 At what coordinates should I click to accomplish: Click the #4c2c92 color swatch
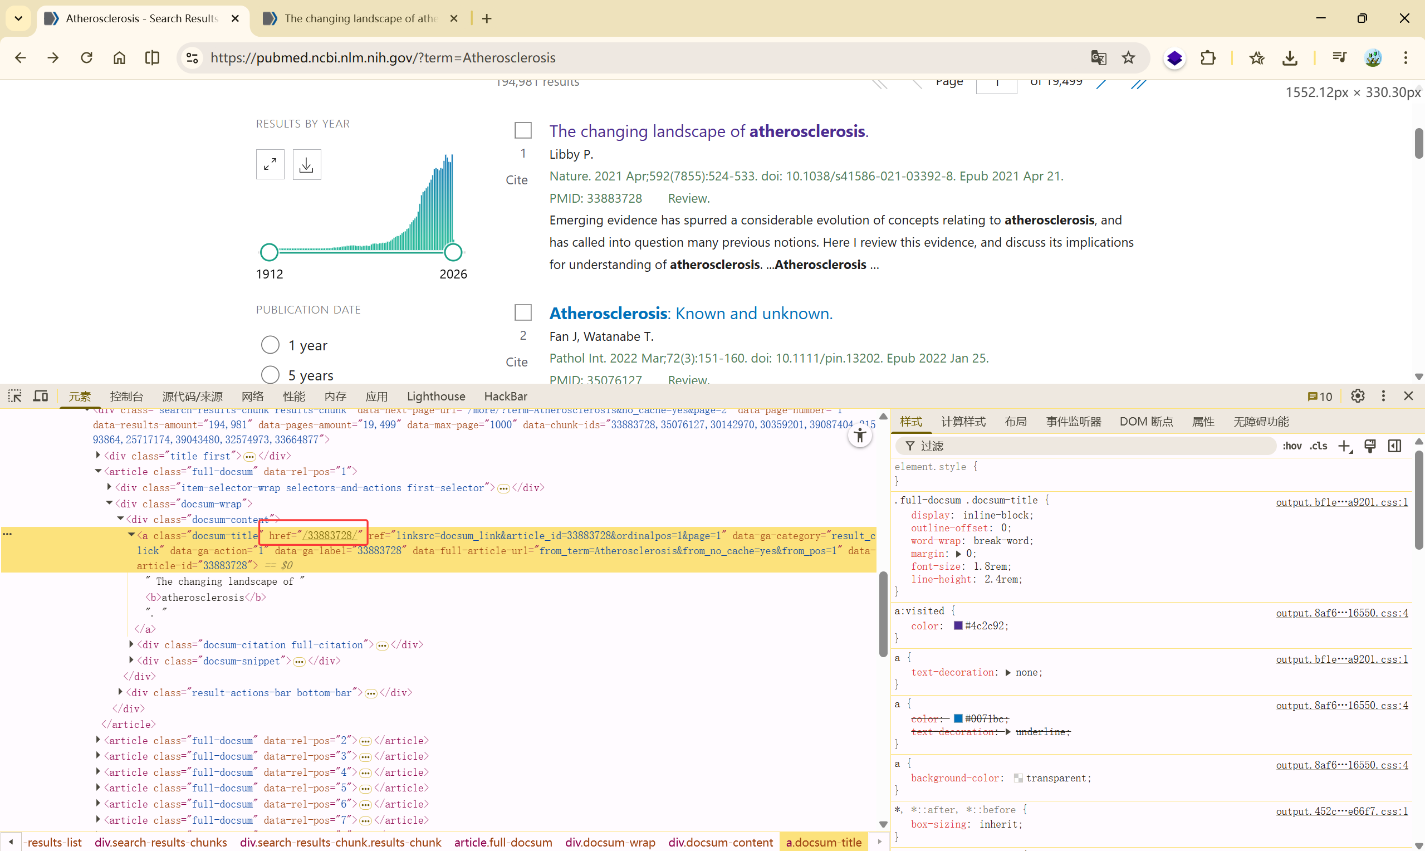[958, 625]
